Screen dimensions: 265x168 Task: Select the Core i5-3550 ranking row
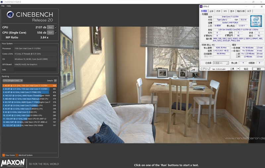click(x=29, y=112)
